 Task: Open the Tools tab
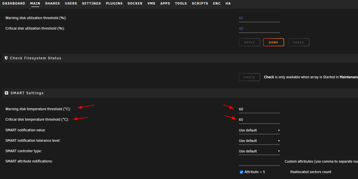(181, 4)
